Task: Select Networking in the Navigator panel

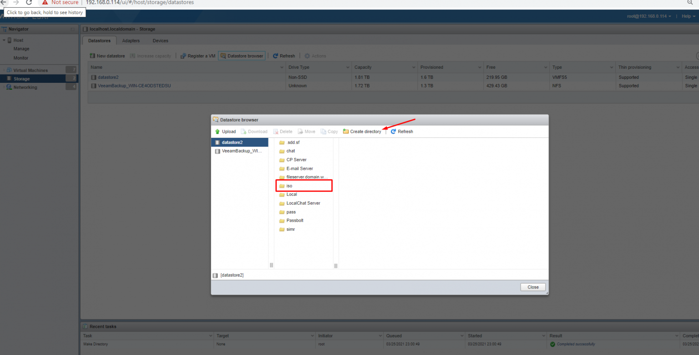Action: [24, 87]
